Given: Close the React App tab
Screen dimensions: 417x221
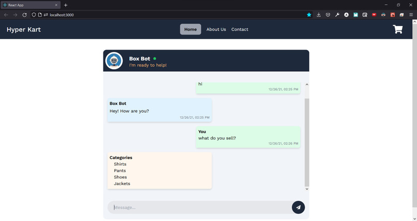Looking at the screenshot, I should coord(56,5).
